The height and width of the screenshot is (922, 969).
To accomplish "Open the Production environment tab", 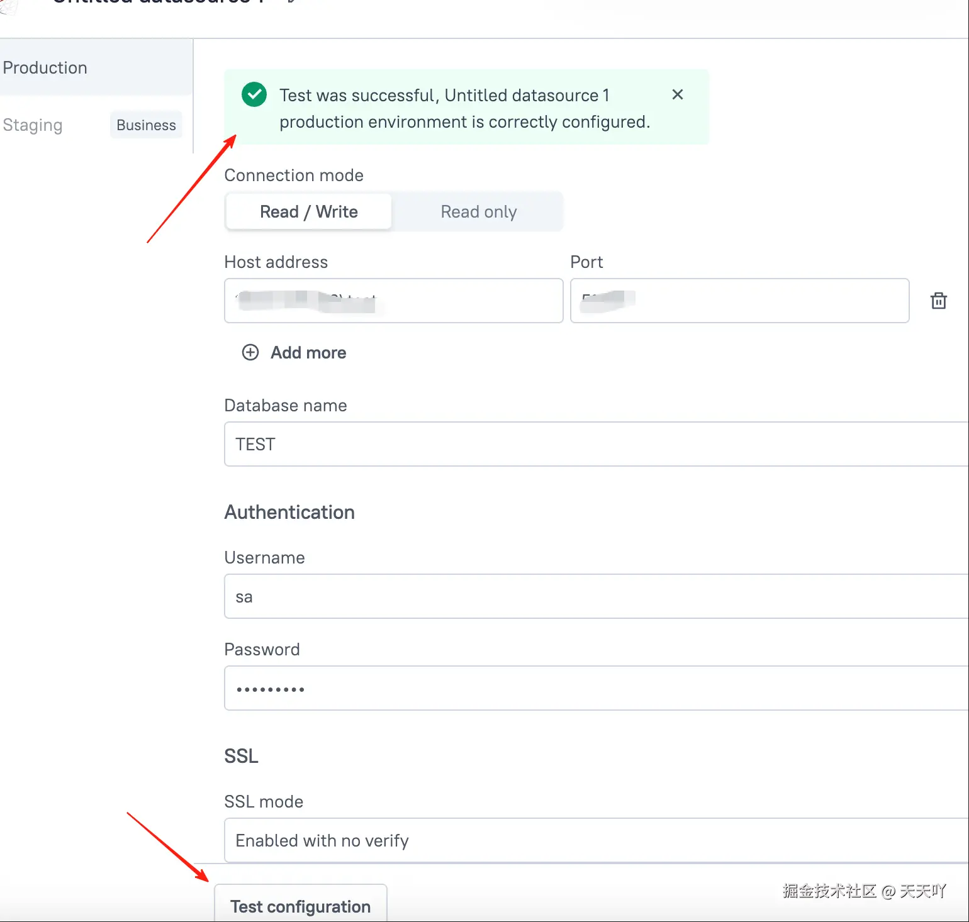I will tap(45, 68).
